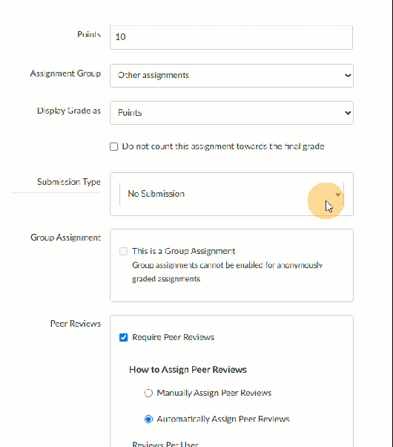Click 'Automatically Assign Peer Reviews' label
Viewport: 393px width, 447px height.
pos(223,419)
